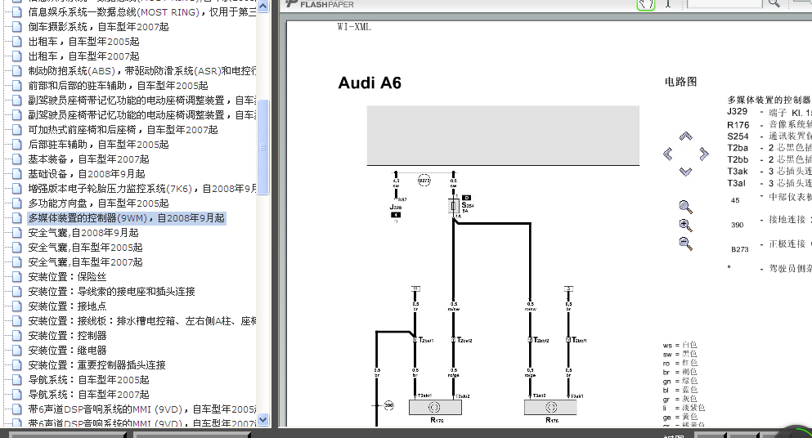Open 安装位置：导线索的接电座和插头连接
Screen dimensions: 812x438
(x=111, y=292)
